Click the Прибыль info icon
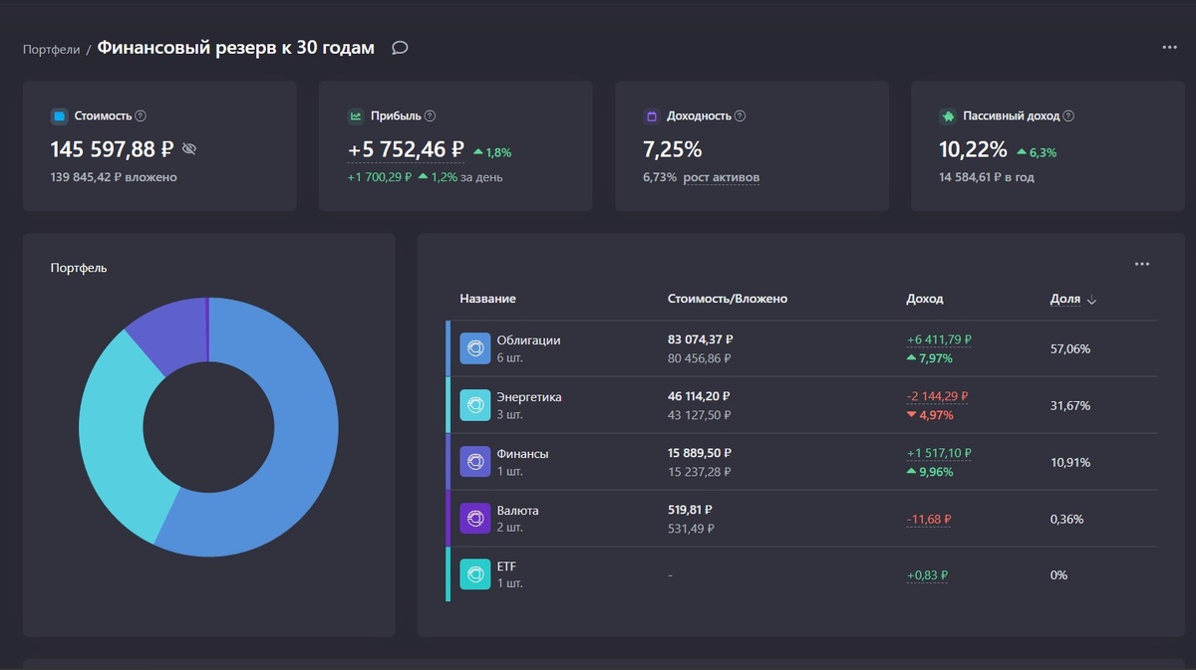This screenshot has height=670, width=1196. coord(430,115)
